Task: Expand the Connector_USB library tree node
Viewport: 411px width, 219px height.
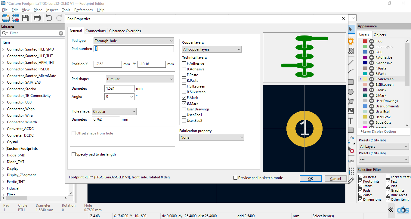Action: [3, 102]
